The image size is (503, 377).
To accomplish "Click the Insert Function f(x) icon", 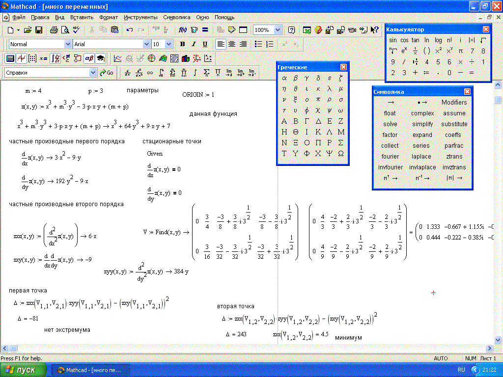I will [x=182, y=30].
